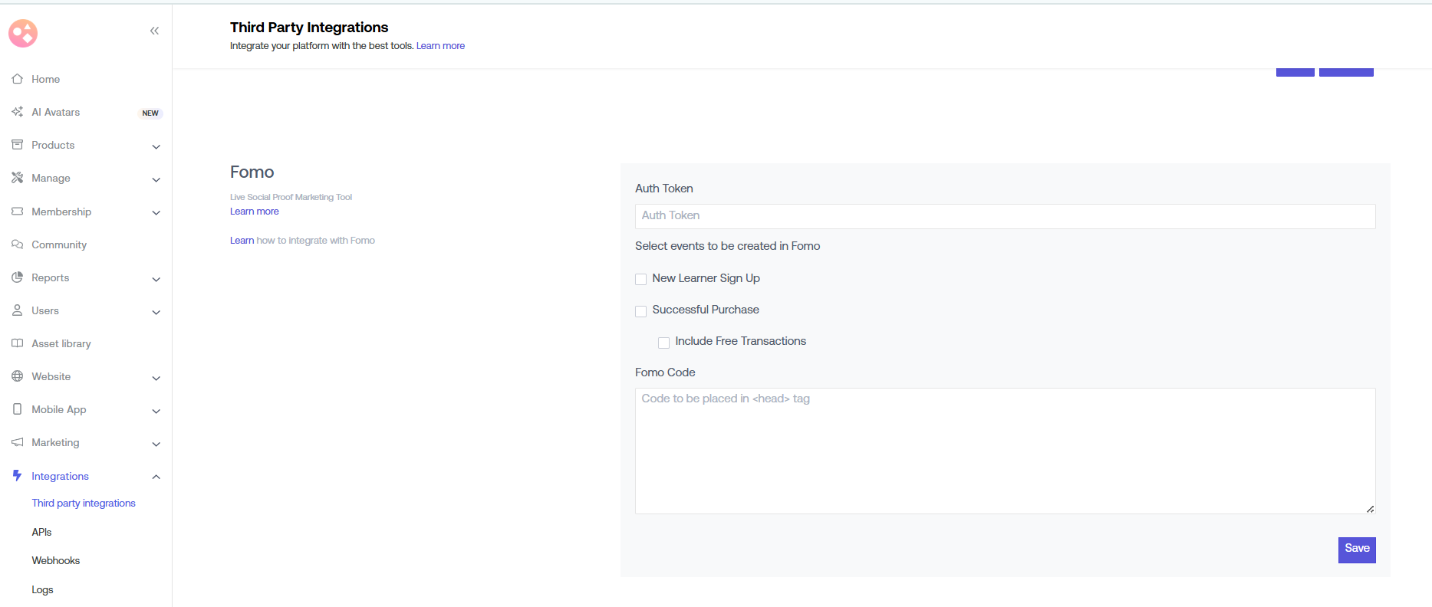Screen dimensions: 1432x607
Task: Click the Integrations lightning bolt icon
Action: point(17,476)
